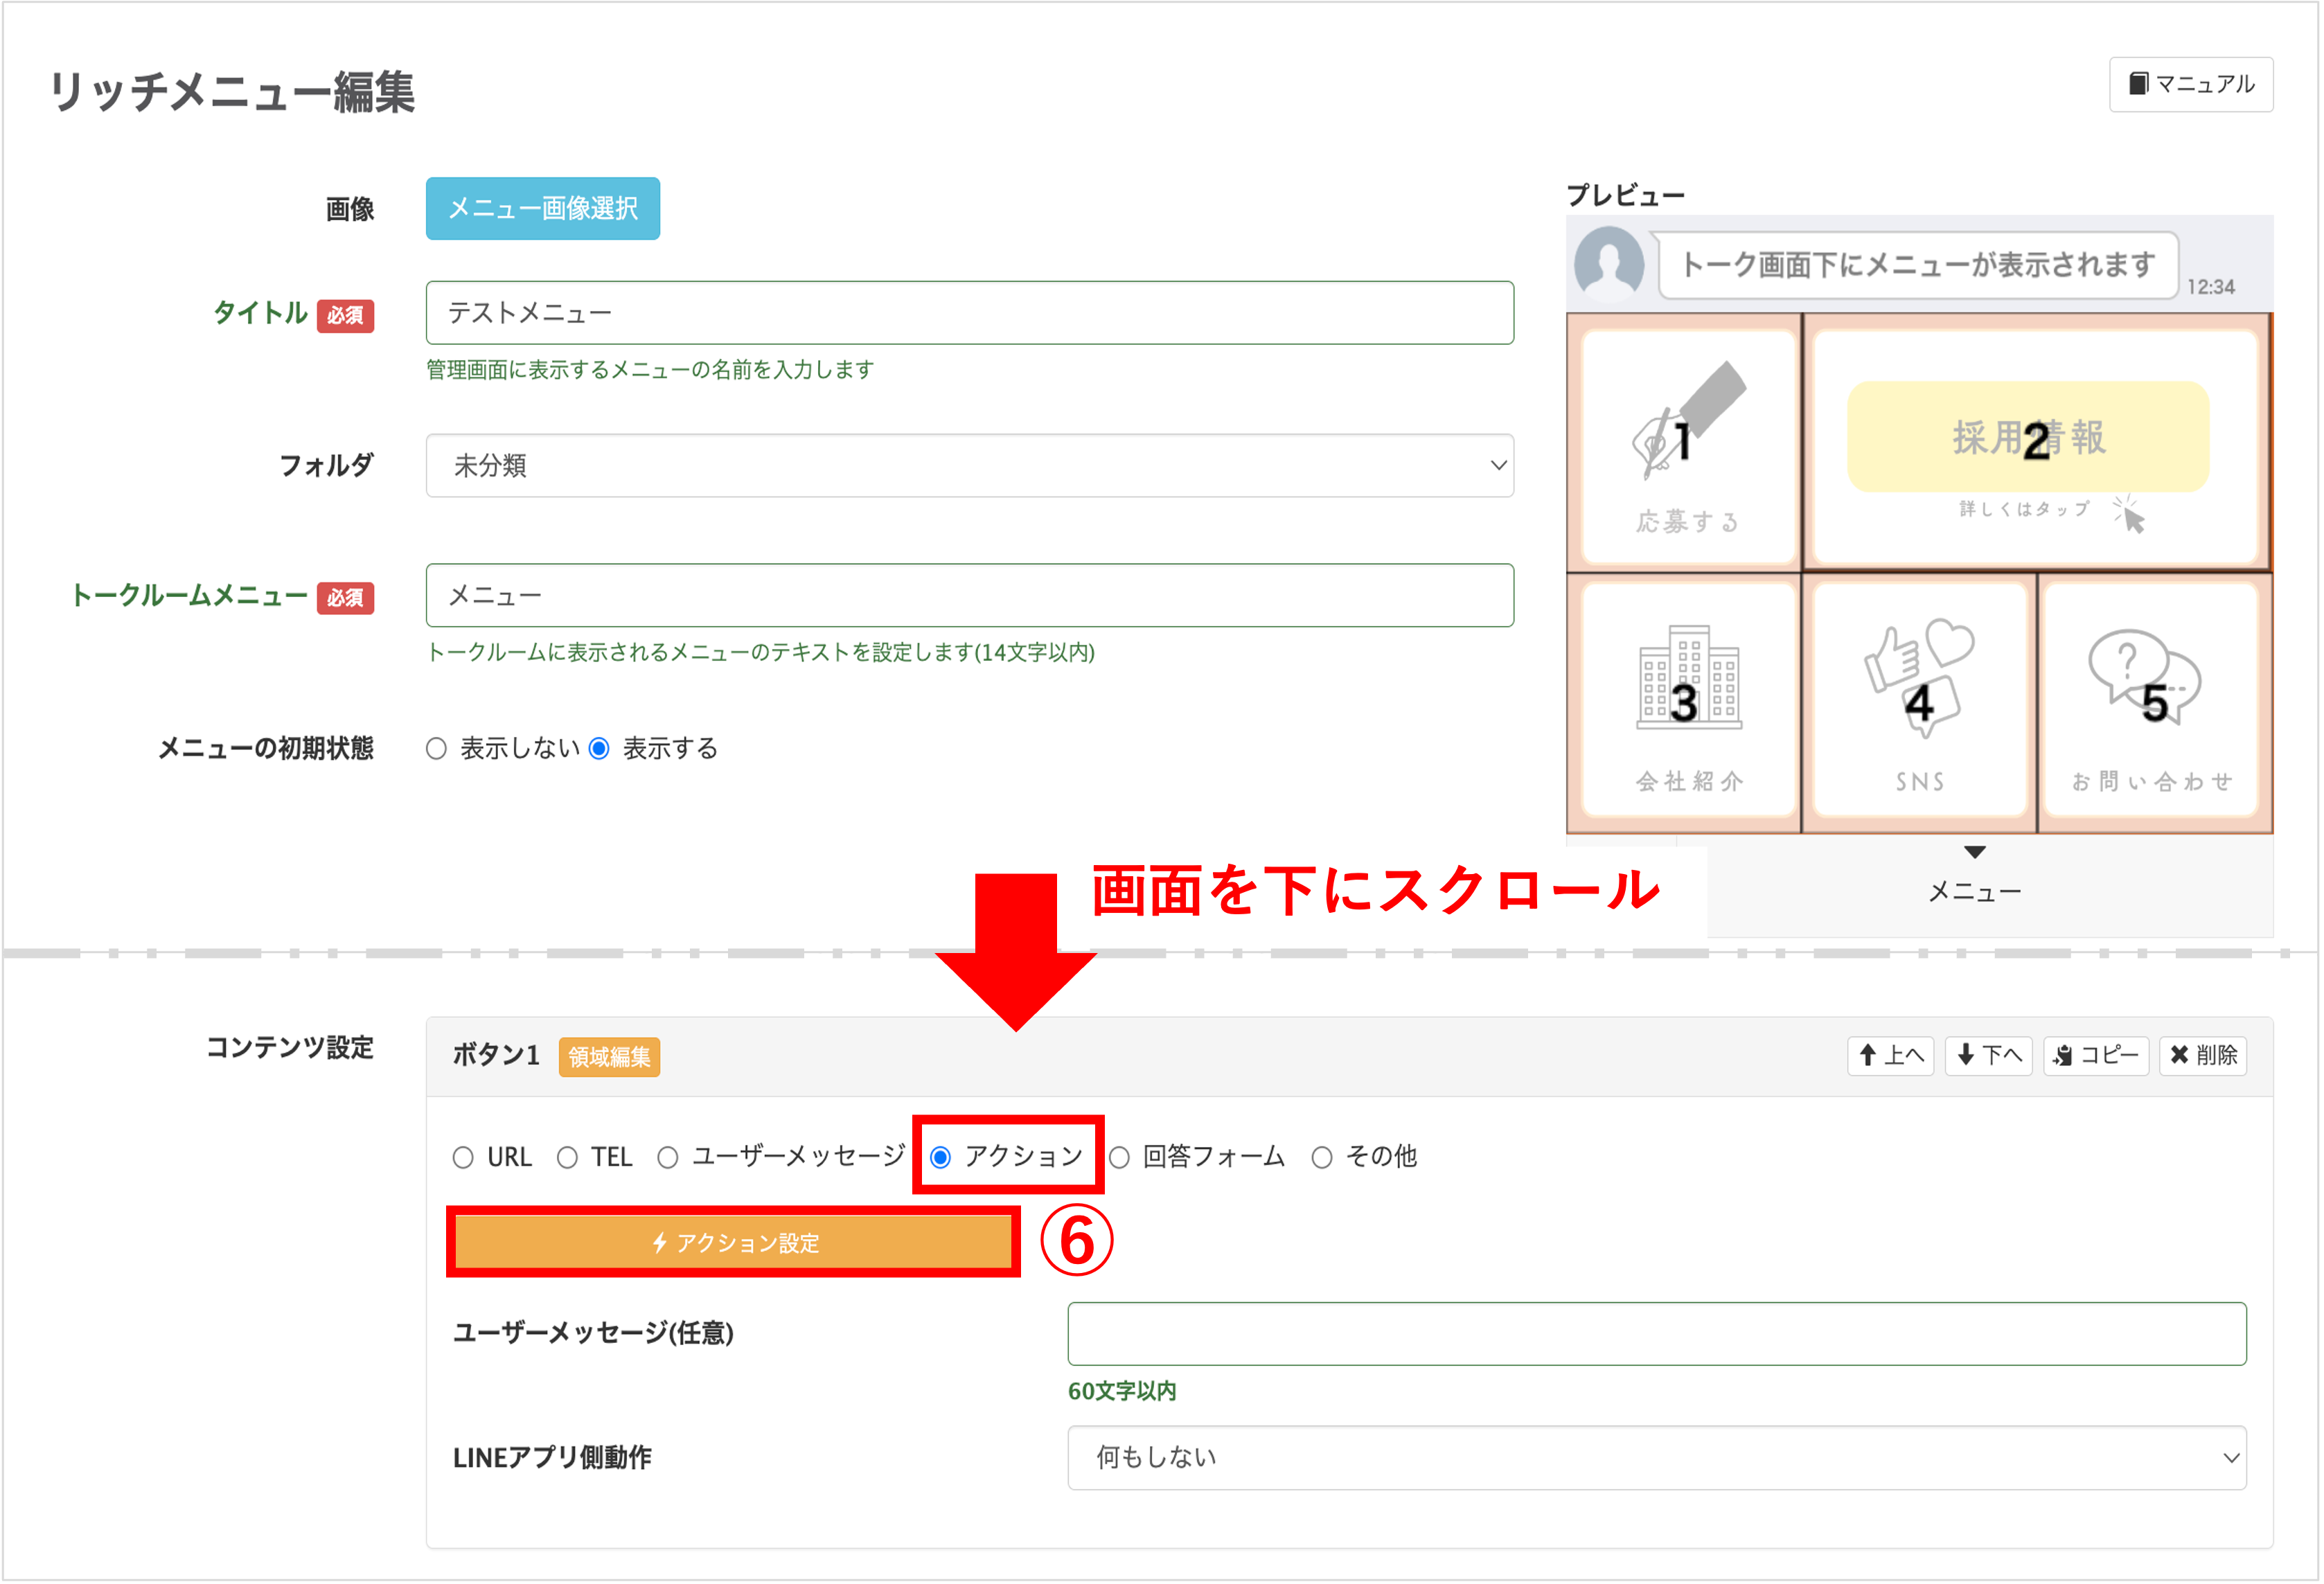Select the ユーザーメッセージ radio option
The width and height of the screenshot is (2324, 1584).
tap(668, 1158)
